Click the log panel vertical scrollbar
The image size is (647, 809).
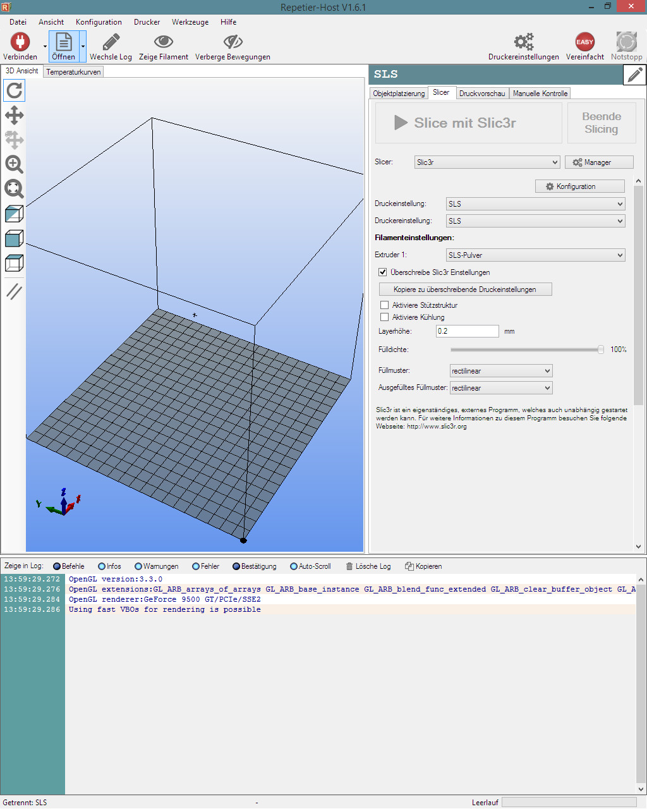(x=641, y=684)
